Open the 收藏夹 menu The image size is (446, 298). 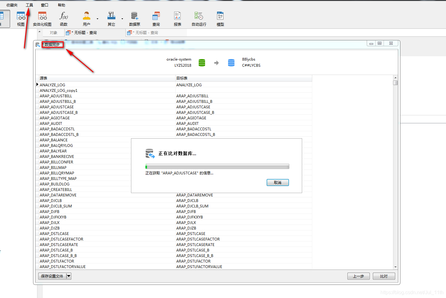pos(12,5)
